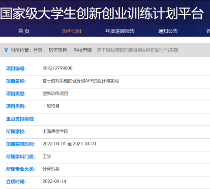Select the value 创新训练项目
This screenshot has width=210, height=189.
pos(55,93)
